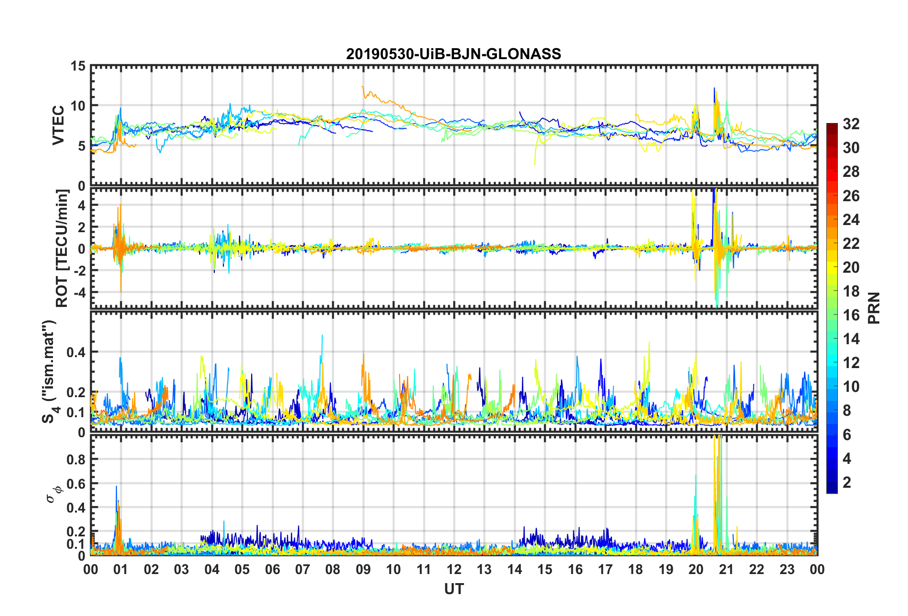Click ROT y-axis tick -4

coord(80,292)
